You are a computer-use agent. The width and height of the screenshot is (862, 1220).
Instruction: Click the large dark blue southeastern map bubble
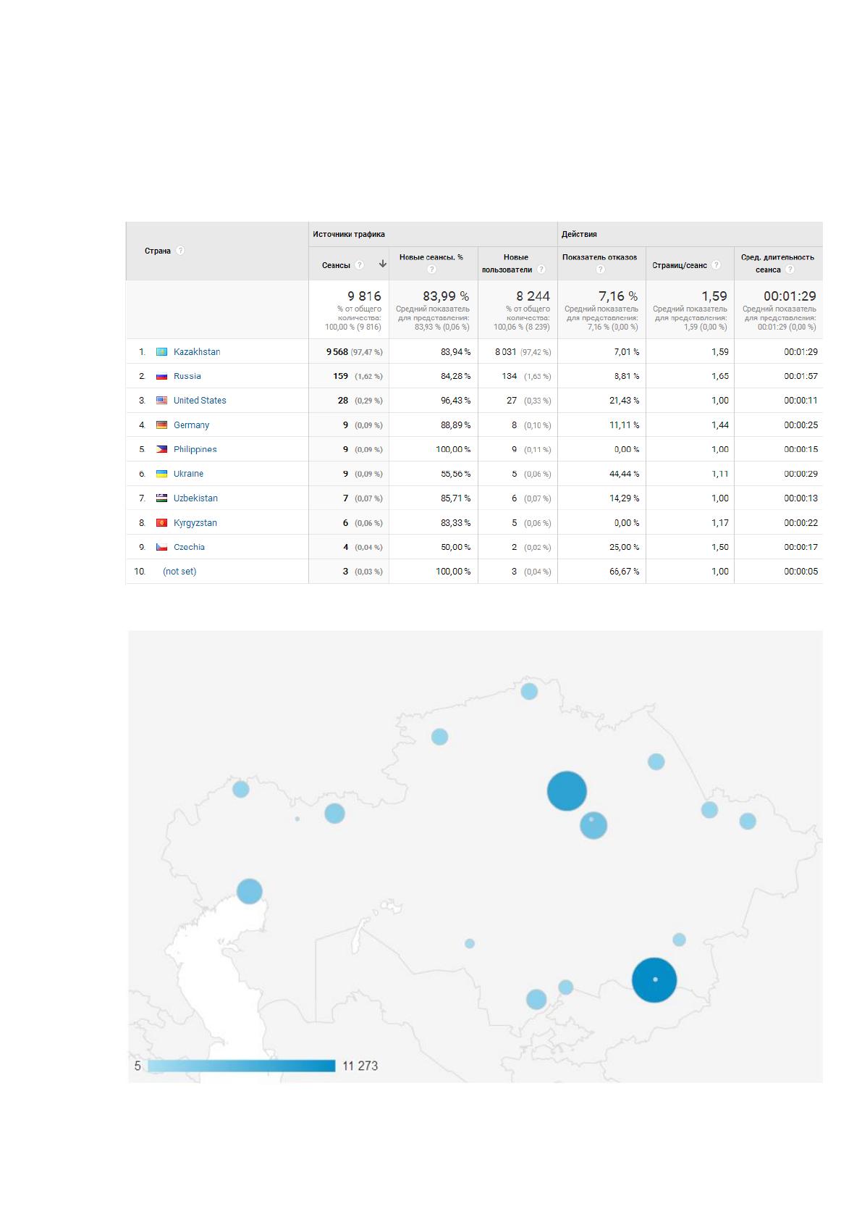click(654, 979)
